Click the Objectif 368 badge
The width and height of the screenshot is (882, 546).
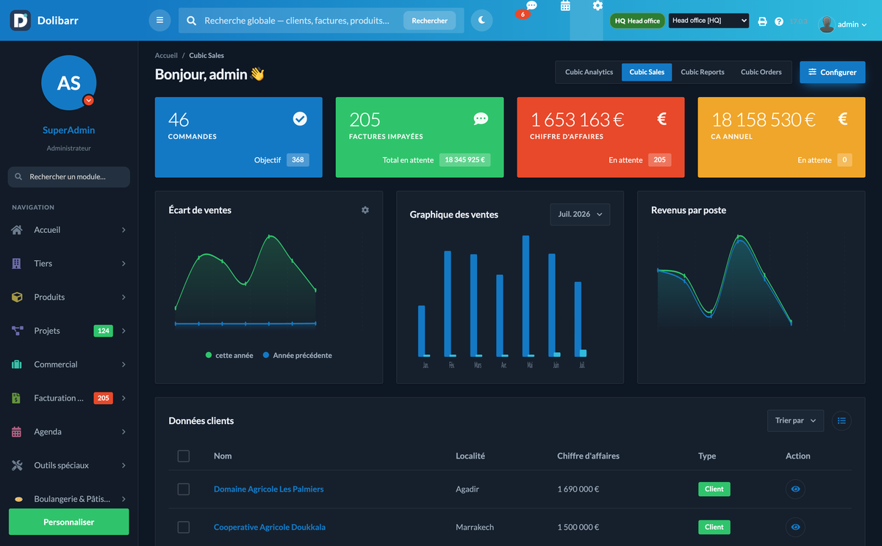pyautogui.click(x=298, y=159)
